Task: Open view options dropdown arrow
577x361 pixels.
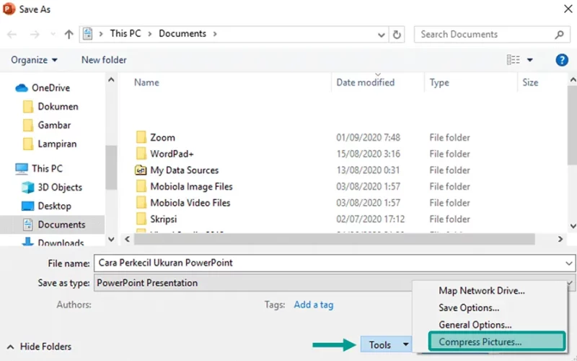Action: click(x=530, y=60)
